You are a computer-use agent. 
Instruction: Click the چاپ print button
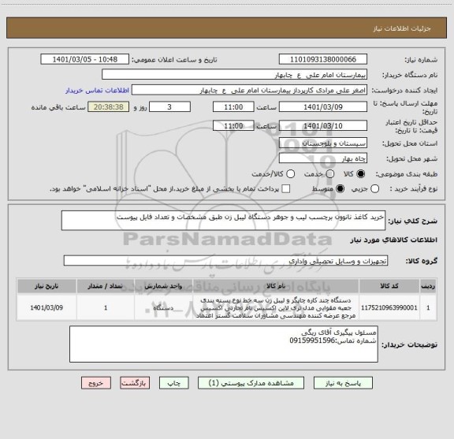pos(174,383)
